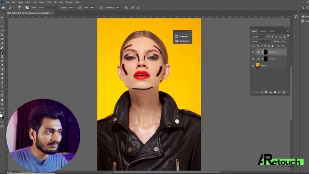Image resolution: width=309 pixels, height=174 pixels.
Task: Select the Dodge tool
Action: click(2, 78)
